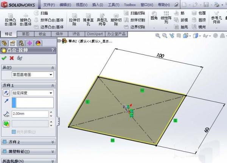Select the Fillet (圆角) tool

click(154, 16)
